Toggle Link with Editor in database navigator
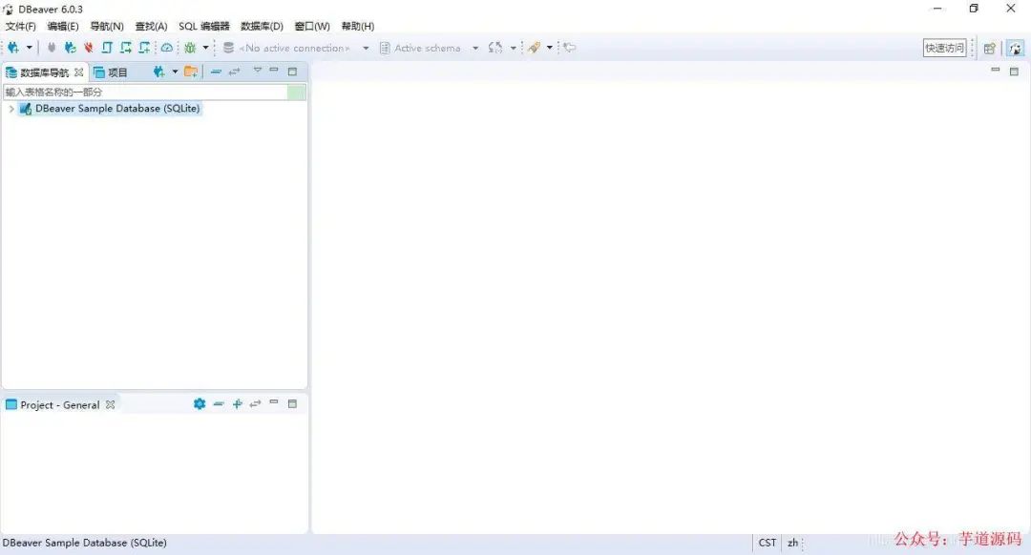This screenshot has width=1031, height=555. [x=234, y=72]
